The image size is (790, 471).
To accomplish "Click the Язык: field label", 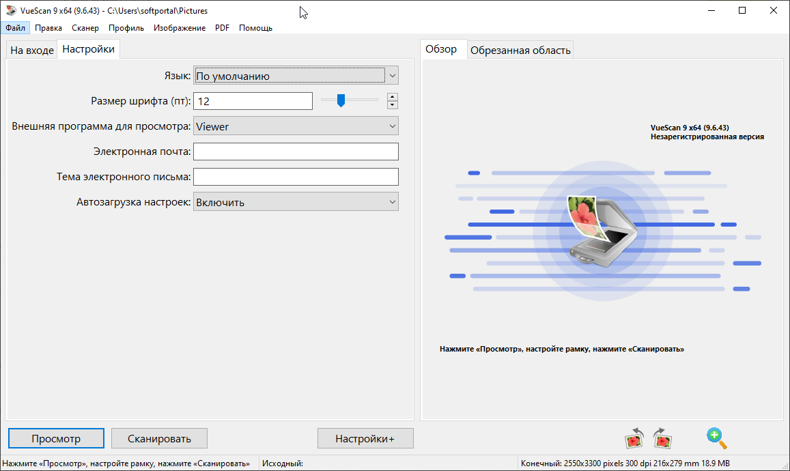I will pyautogui.click(x=178, y=76).
